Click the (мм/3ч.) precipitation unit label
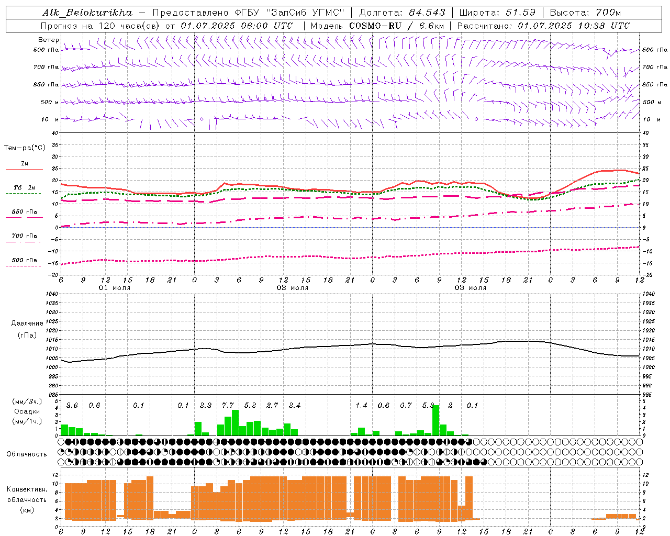The width and height of the screenshot is (670, 536). [x=27, y=402]
